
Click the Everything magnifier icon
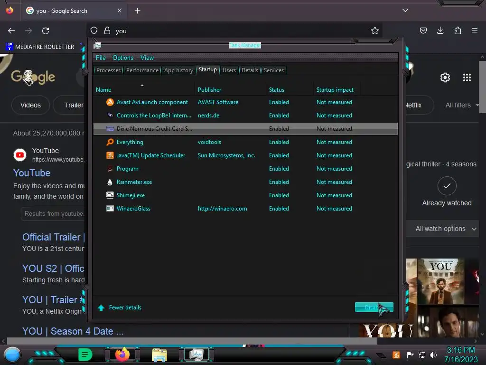(110, 142)
